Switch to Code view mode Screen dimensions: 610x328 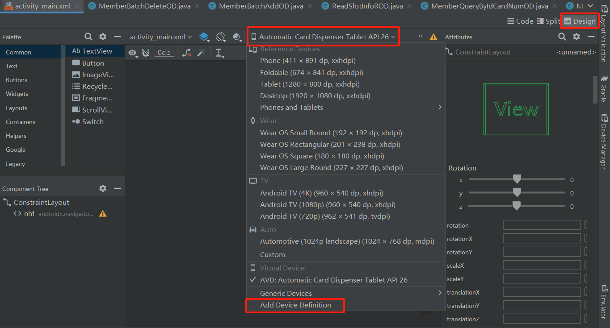click(520, 21)
